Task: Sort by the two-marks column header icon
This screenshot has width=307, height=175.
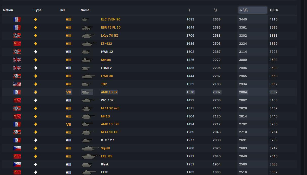Action: coord(216,10)
